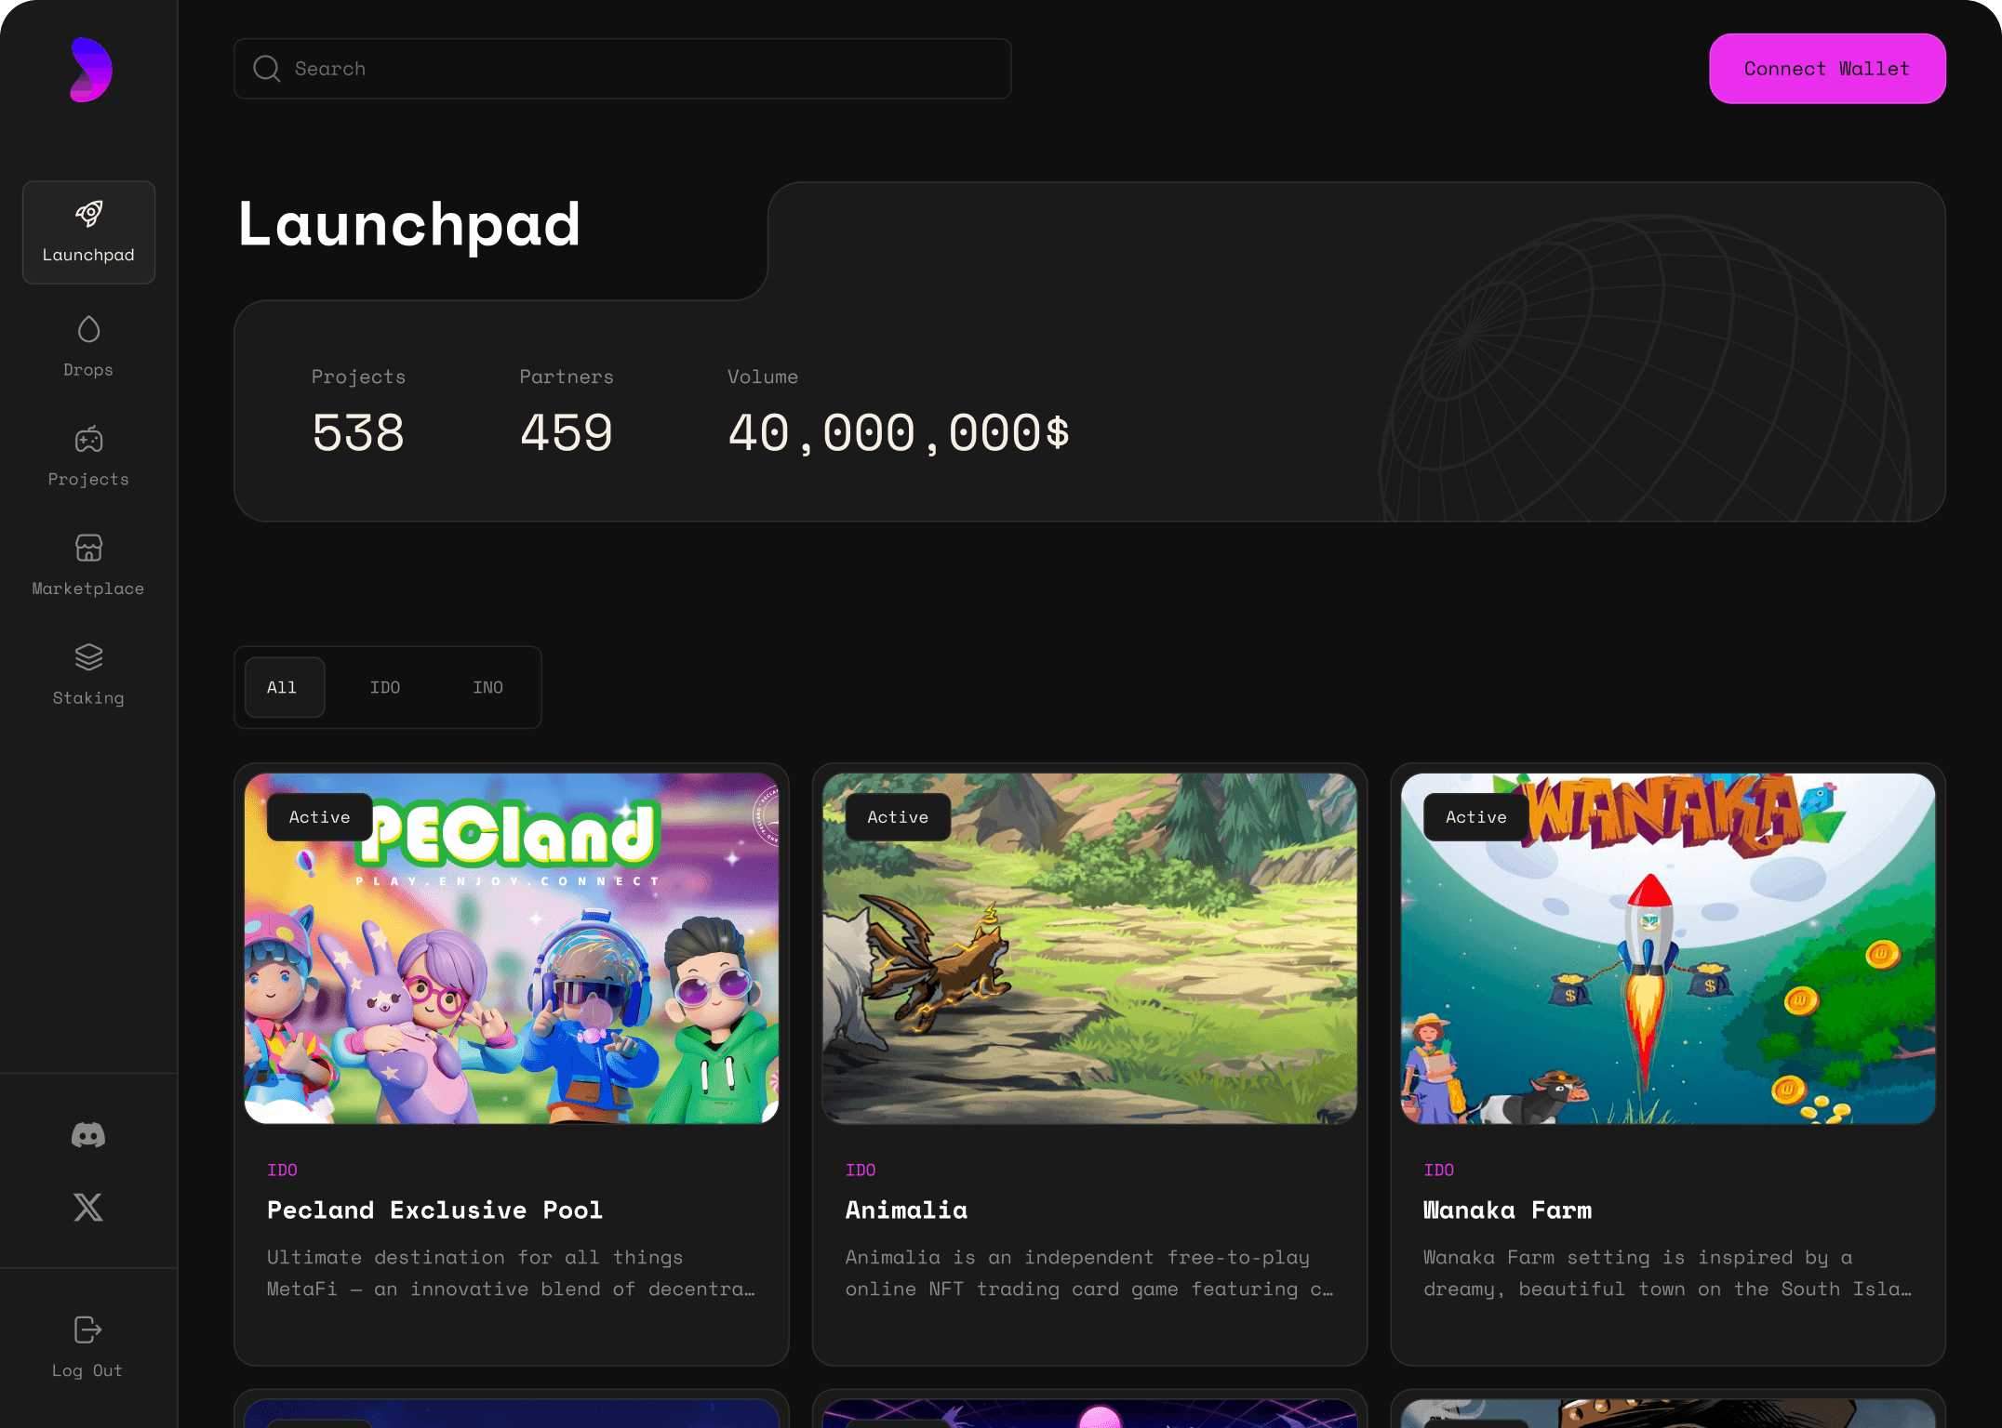Screen dimensions: 2002x1428
Task: Click the Marketplace sidebar label
Action: click(88, 588)
